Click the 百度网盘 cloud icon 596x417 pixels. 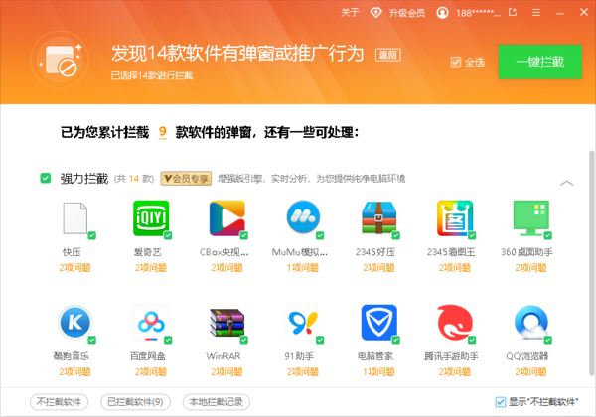pos(151,322)
